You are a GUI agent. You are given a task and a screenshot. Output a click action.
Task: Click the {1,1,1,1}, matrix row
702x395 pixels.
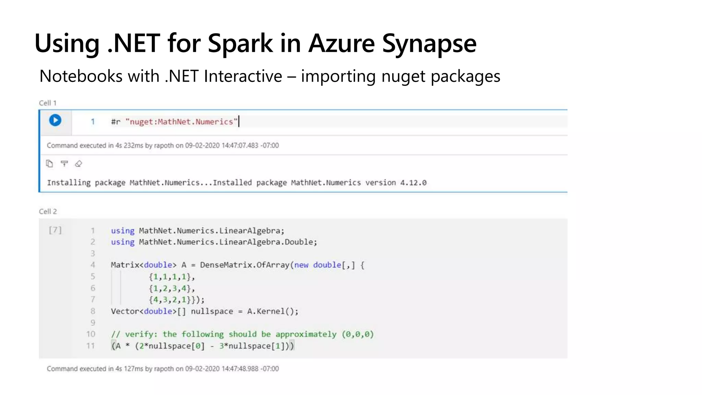(172, 277)
